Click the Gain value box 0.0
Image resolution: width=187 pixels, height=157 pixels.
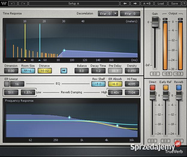click(155, 74)
